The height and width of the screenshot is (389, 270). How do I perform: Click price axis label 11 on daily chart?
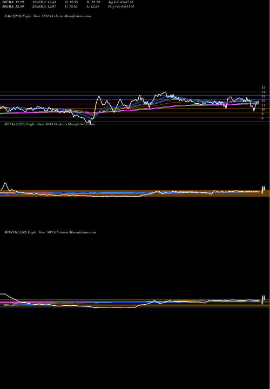coord(264,105)
